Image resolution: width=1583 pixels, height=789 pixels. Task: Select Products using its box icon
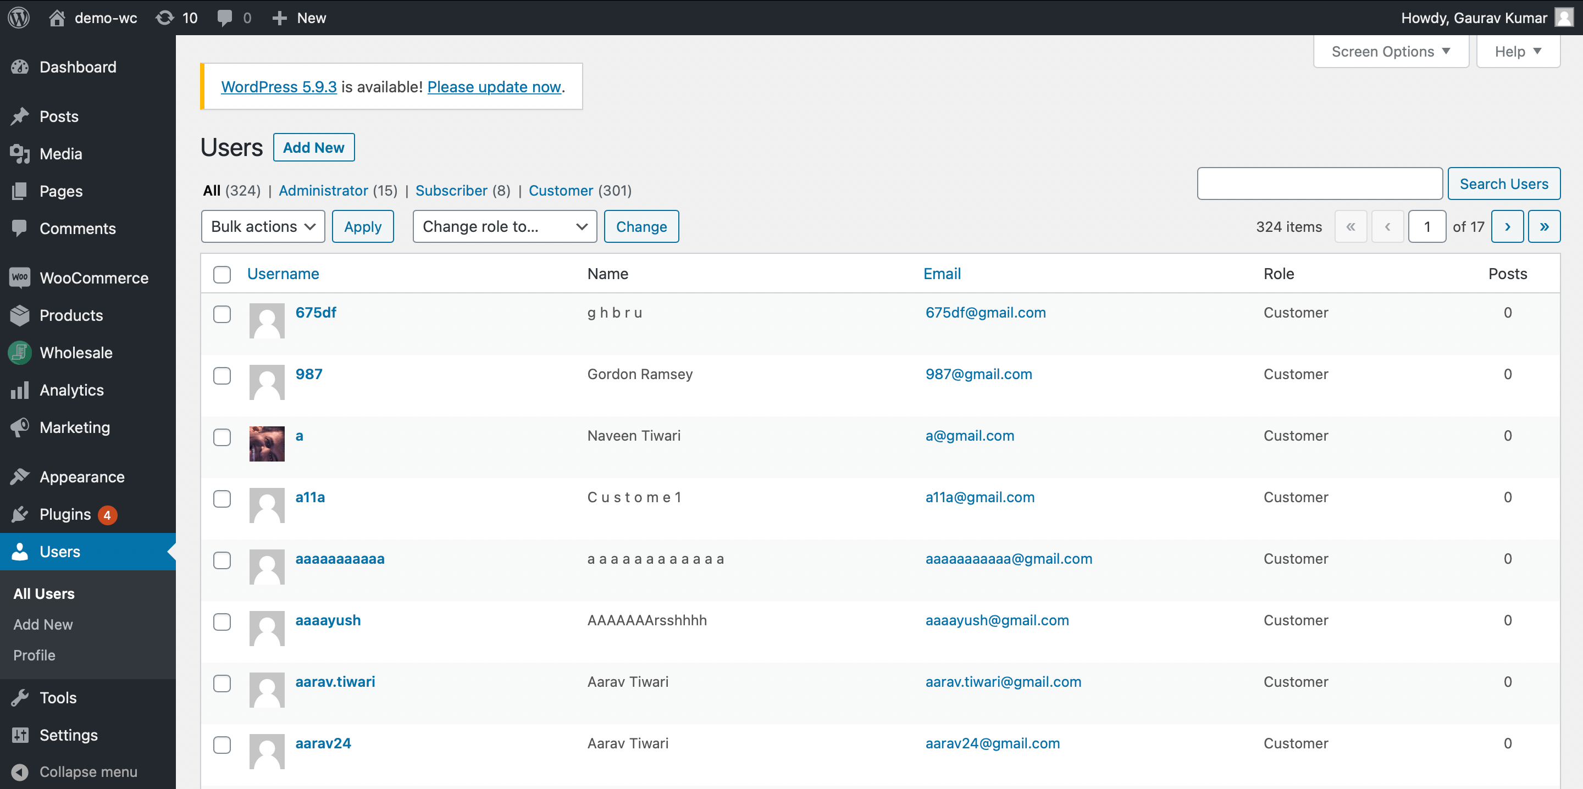pos(20,315)
